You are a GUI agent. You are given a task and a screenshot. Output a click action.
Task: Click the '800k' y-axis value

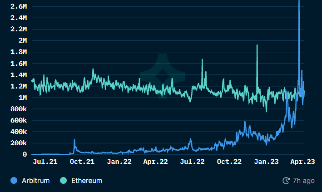(19, 109)
